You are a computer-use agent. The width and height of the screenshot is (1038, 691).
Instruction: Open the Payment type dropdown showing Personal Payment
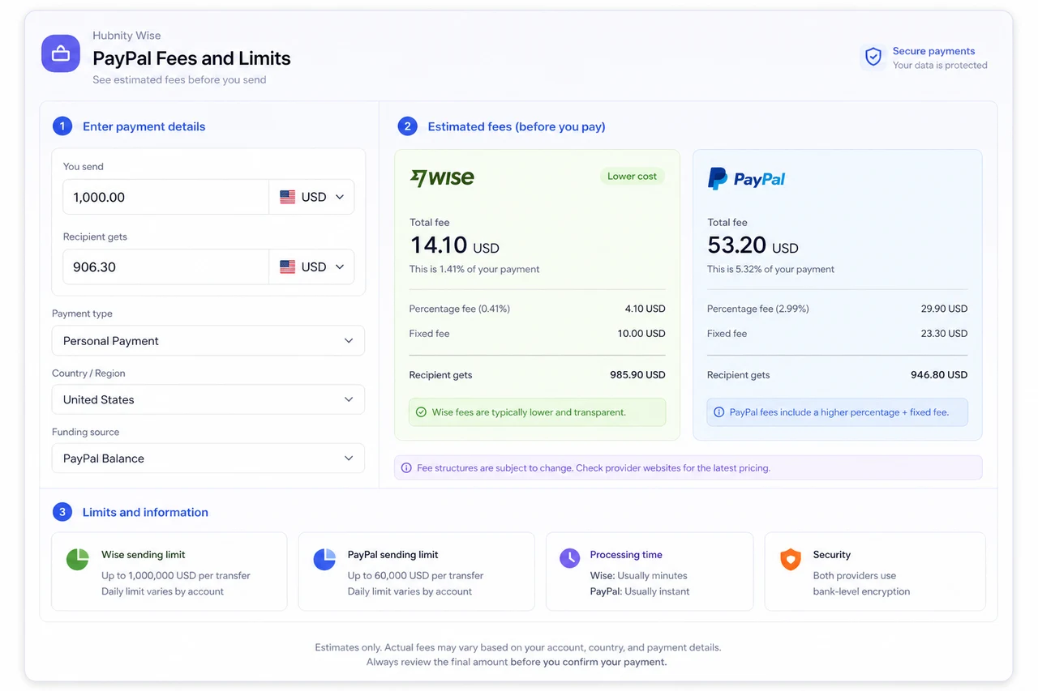point(208,341)
